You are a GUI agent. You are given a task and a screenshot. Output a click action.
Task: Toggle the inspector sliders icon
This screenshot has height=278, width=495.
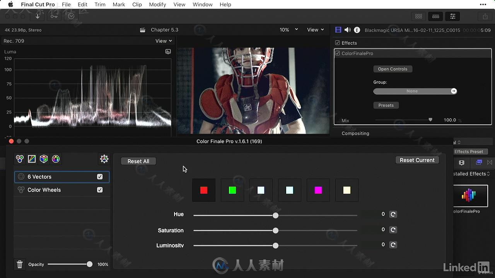point(452,16)
